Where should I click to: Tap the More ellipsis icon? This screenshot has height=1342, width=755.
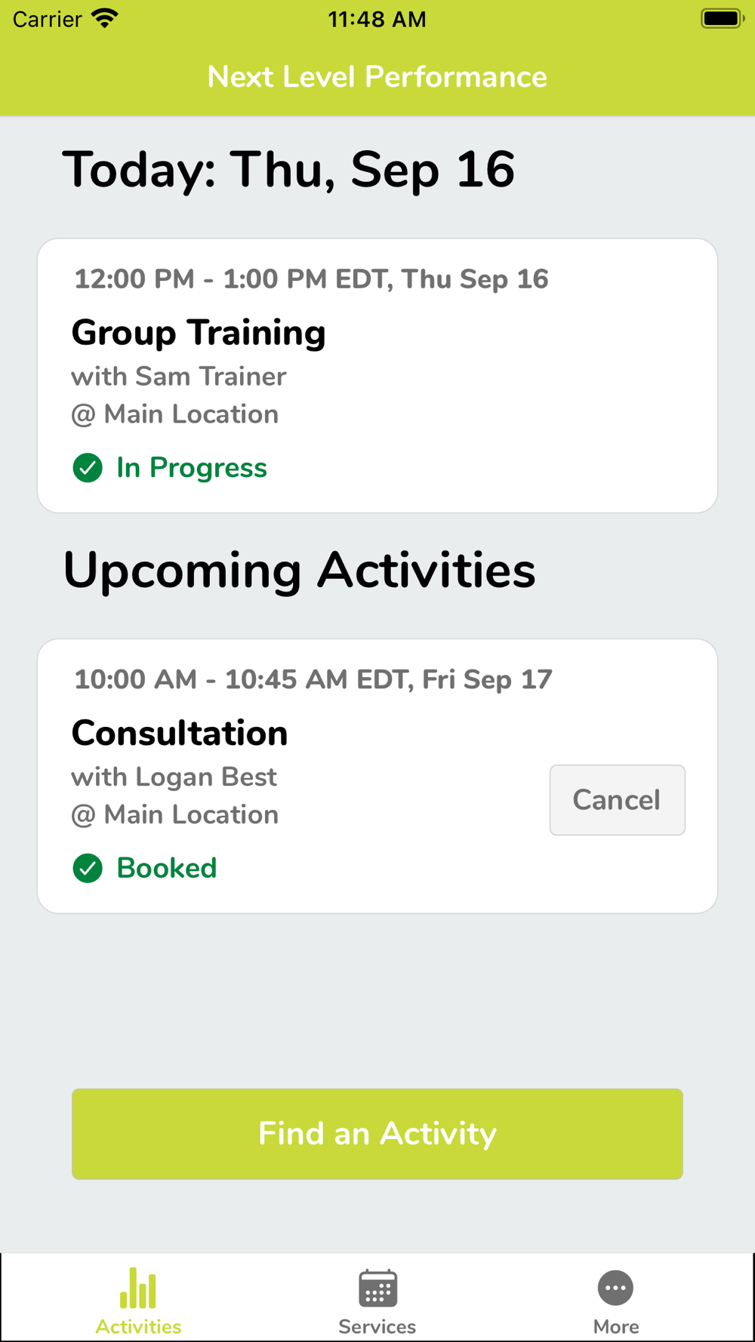(x=615, y=1288)
